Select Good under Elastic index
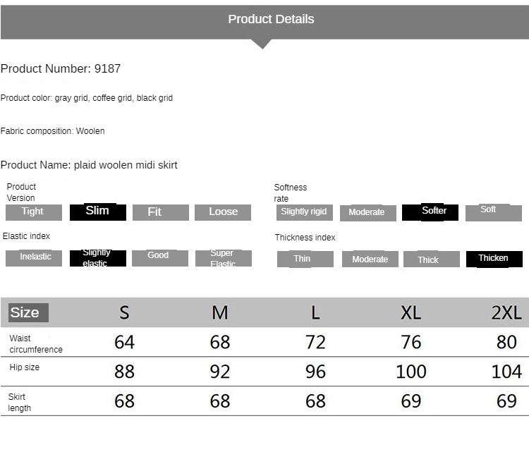The height and width of the screenshot is (452, 529). (160, 258)
